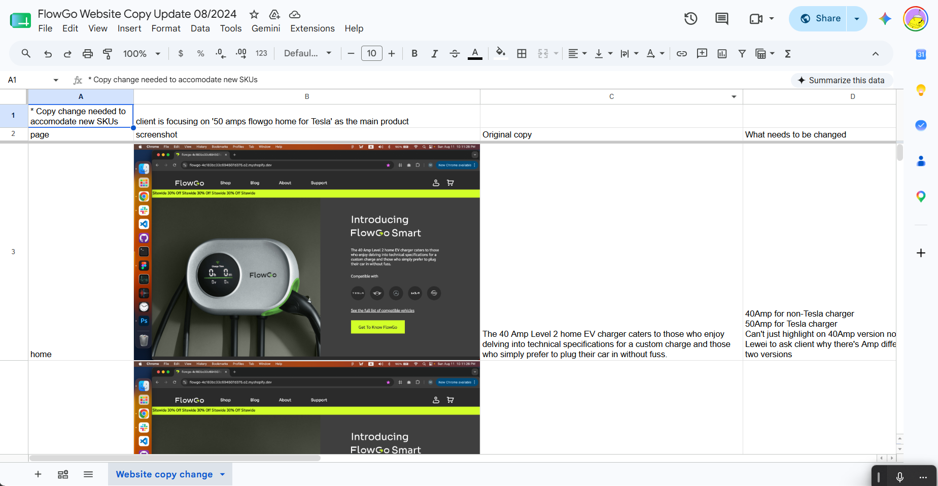Toggle strikethrough formatting
The height and width of the screenshot is (486, 938).
click(x=455, y=53)
